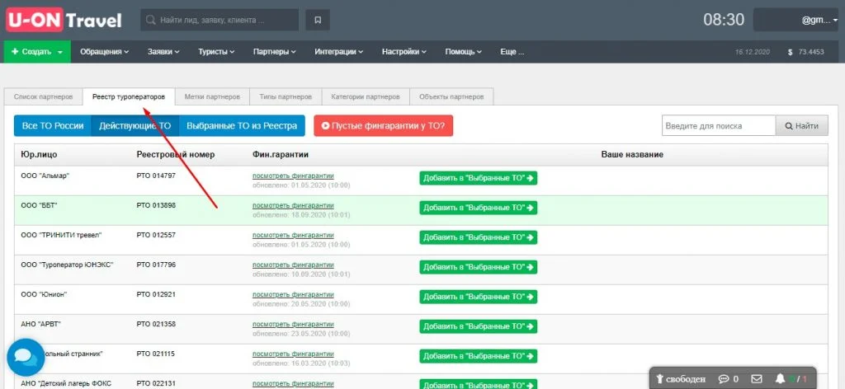Add Туроператор ЮНЭКС to Выбранные ТО
The image size is (845, 389).
479,267
